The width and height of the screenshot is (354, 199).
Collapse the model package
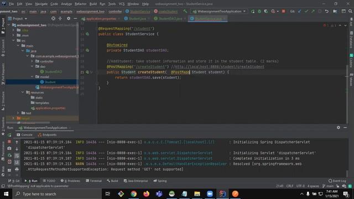click(32, 77)
